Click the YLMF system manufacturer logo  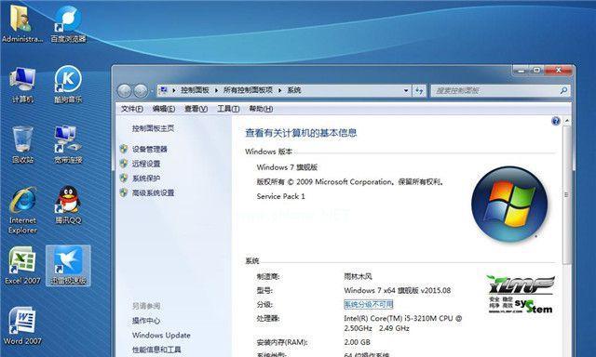521,295
